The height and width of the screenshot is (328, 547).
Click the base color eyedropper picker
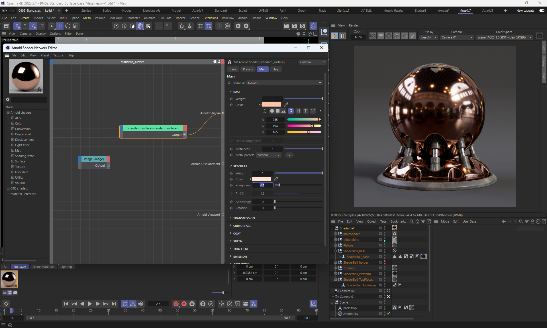pyautogui.click(x=286, y=105)
